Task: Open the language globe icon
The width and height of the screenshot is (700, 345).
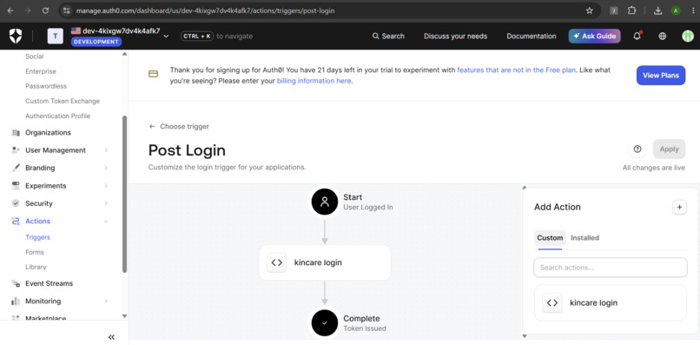Action: (x=663, y=36)
